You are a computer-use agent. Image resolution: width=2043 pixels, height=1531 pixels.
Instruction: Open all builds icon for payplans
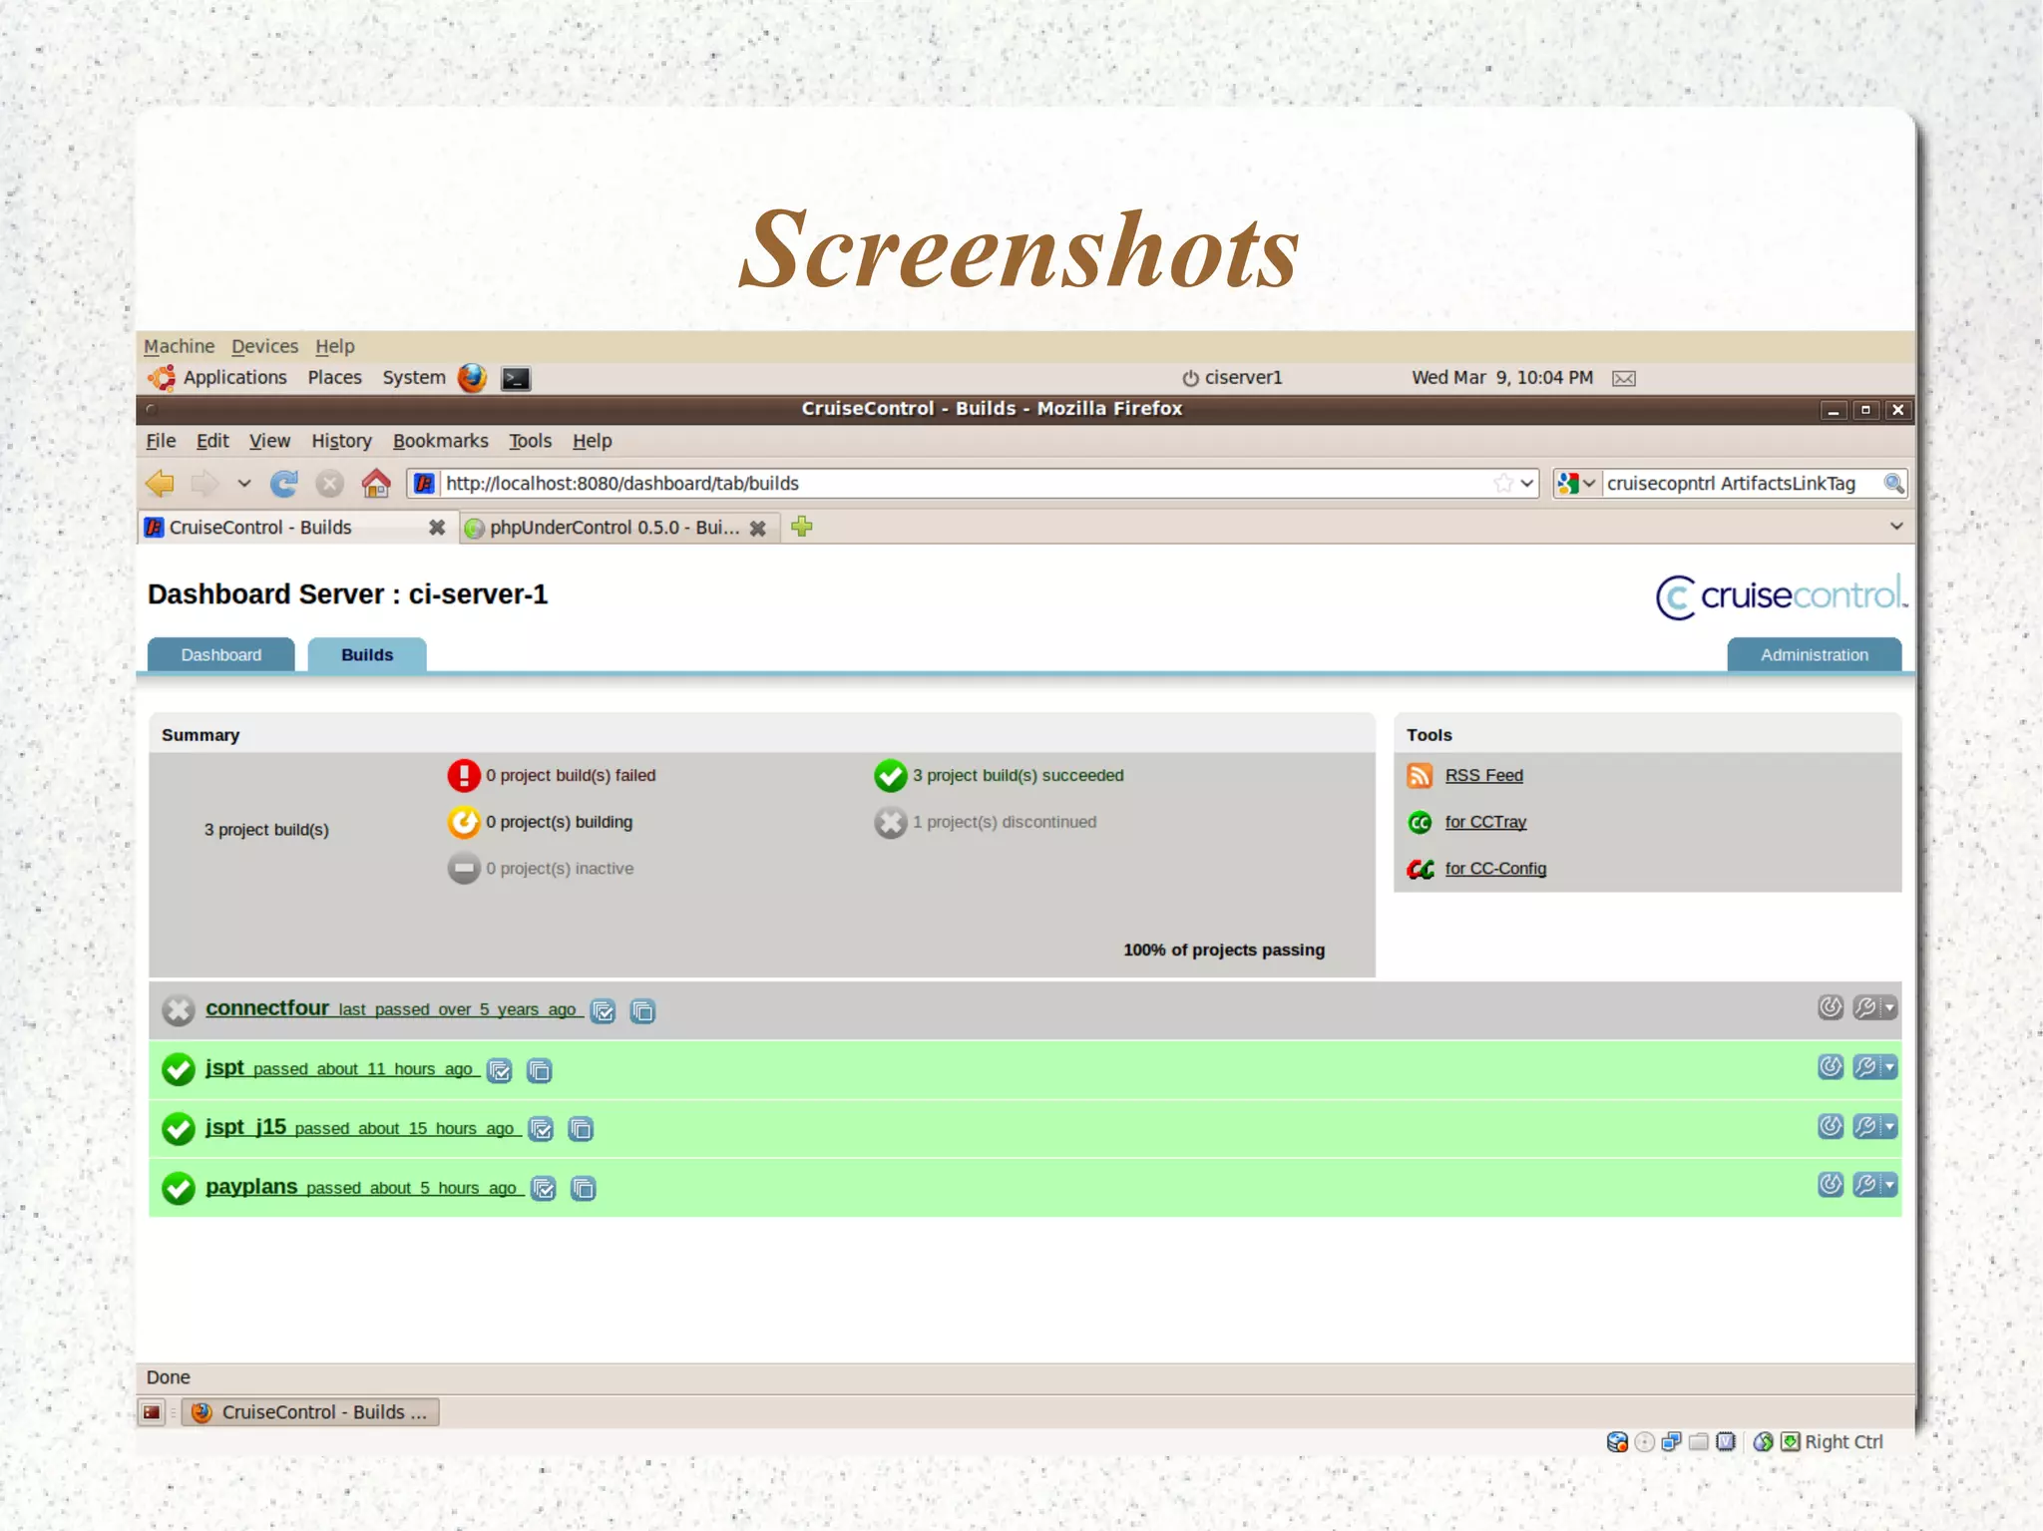[x=584, y=1189]
